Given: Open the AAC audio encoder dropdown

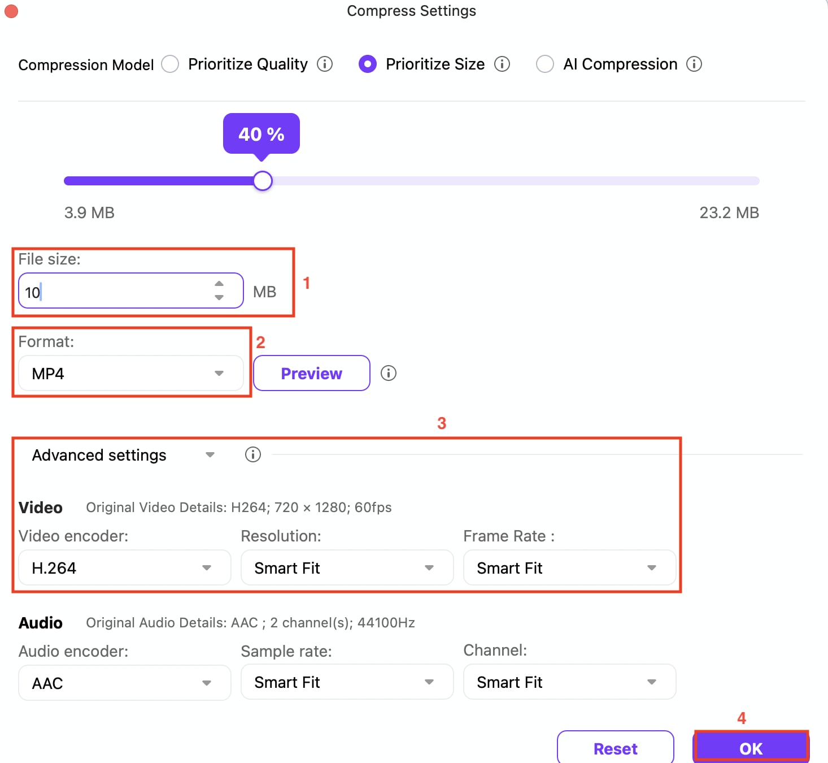Looking at the screenshot, I should coord(125,682).
